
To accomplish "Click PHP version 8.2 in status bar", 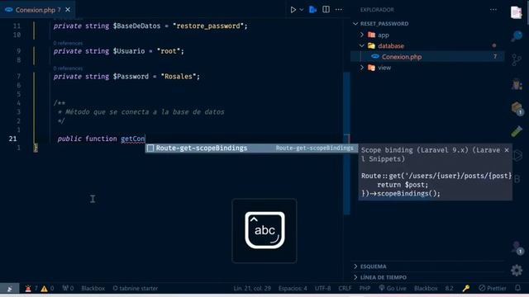I will (449, 288).
